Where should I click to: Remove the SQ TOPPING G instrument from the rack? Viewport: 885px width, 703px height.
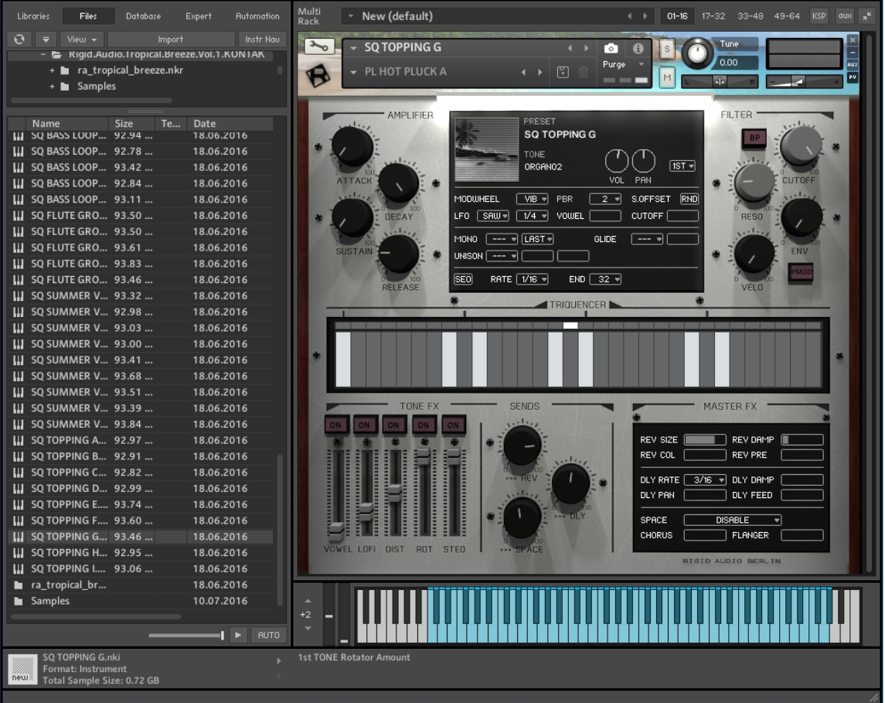[853, 39]
